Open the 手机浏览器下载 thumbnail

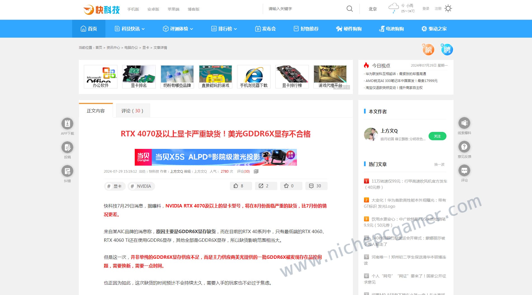tap(254, 77)
